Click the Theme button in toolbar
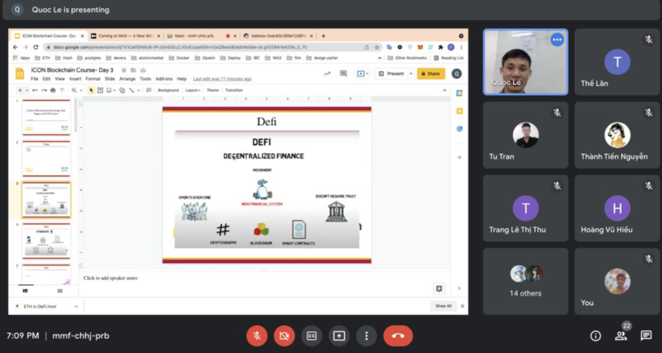Viewport: 662px width, 353px height. click(x=212, y=90)
